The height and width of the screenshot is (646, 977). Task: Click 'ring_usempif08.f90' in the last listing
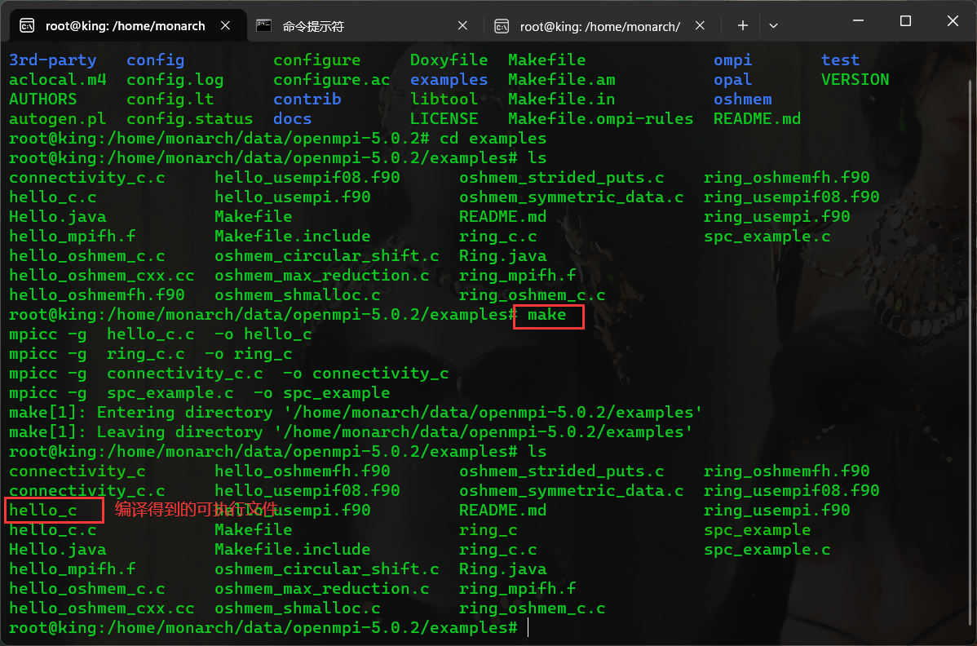791,491
